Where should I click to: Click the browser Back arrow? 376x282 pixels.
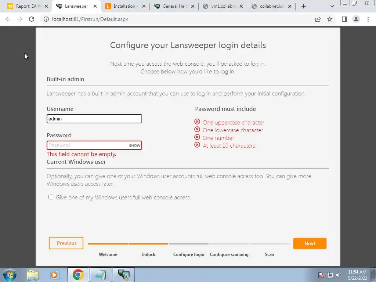(8, 19)
